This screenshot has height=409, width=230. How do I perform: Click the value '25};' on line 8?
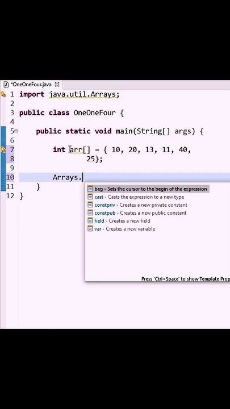[95, 159]
